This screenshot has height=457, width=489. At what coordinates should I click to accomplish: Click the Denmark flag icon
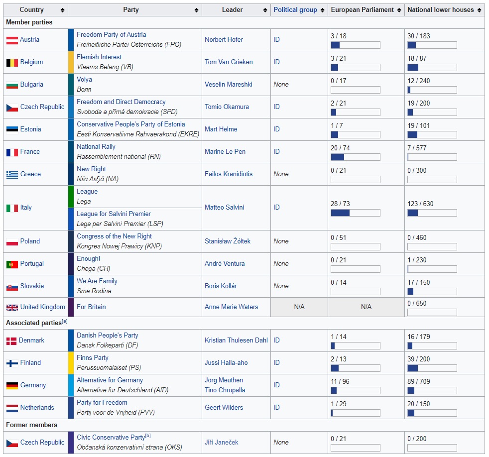(x=11, y=341)
